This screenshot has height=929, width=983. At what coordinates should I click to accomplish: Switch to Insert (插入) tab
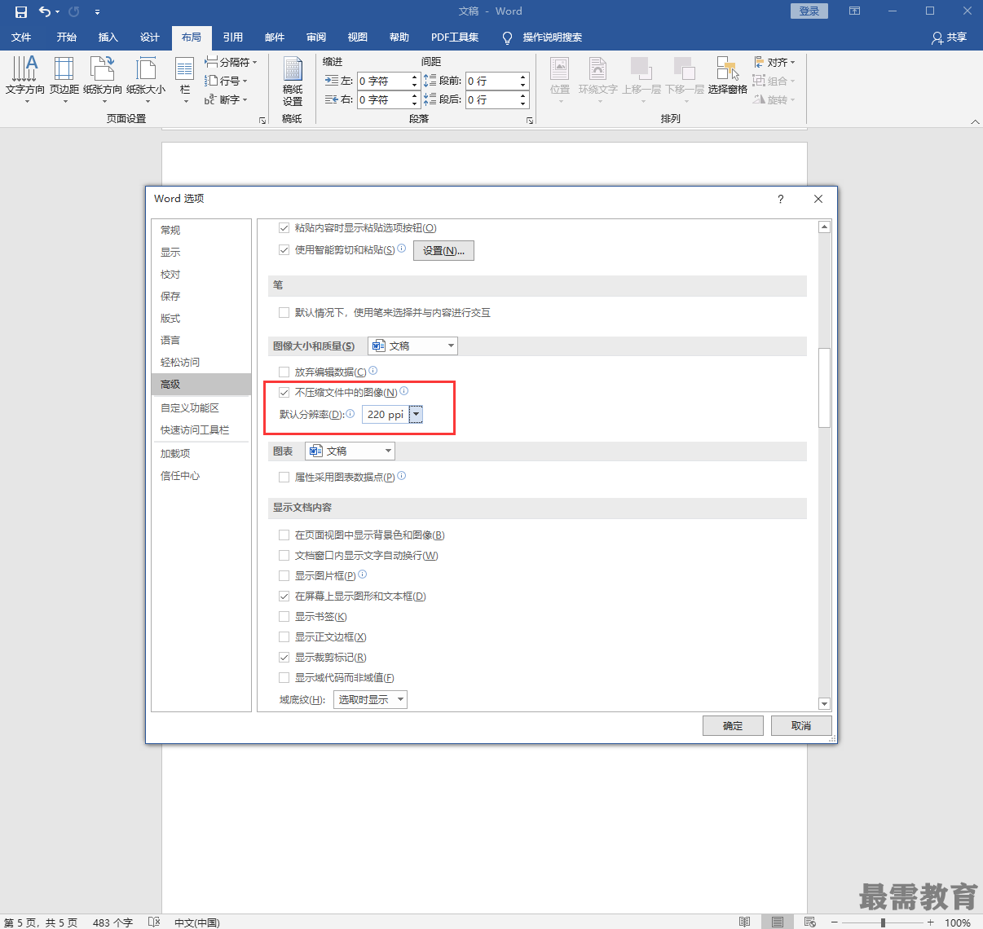coord(108,37)
